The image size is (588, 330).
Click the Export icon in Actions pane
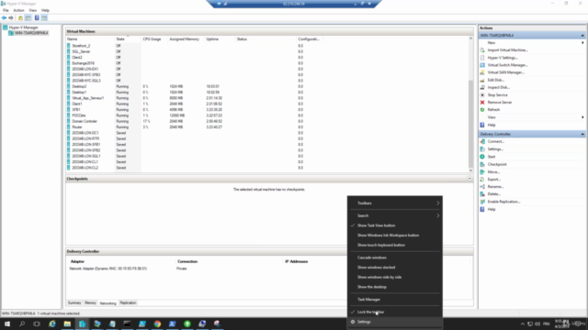click(x=482, y=180)
